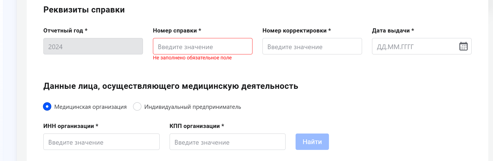Click the Номер справки field label

point(177,31)
